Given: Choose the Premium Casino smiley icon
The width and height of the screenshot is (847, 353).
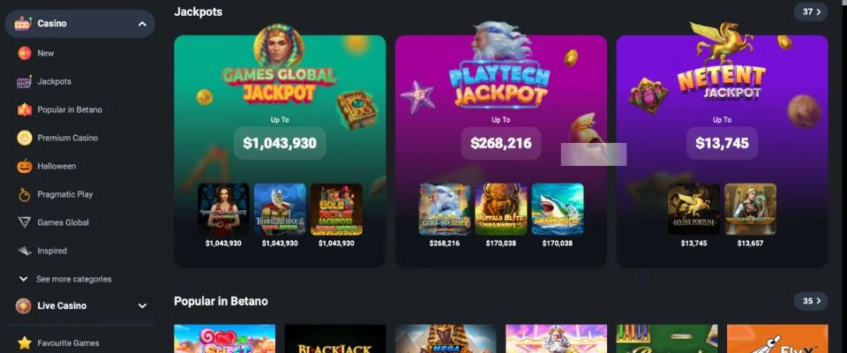Looking at the screenshot, I should click(25, 138).
